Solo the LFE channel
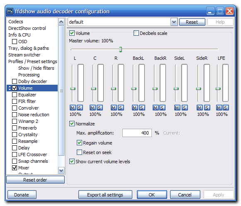The height and width of the screenshot is (206, 241). (x=226, y=108)
